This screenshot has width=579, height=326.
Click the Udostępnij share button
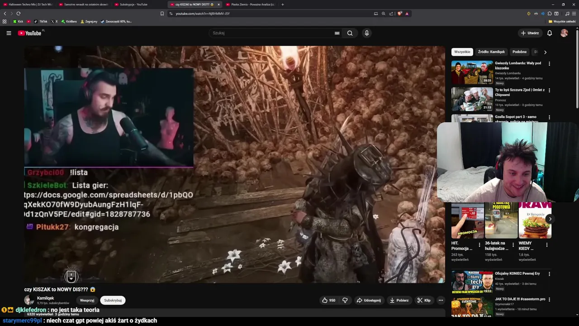point(368,300)
